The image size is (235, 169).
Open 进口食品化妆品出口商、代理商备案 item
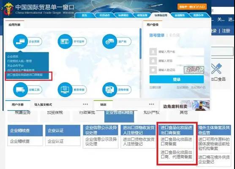coord(176,155)
